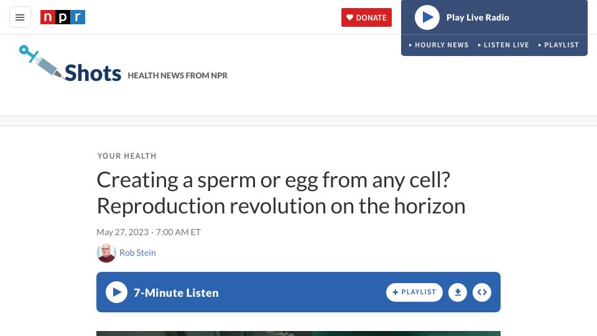Open author Rob Stein's profile link
This screenshot has width=597, height=336.
(x=137, y=253)
